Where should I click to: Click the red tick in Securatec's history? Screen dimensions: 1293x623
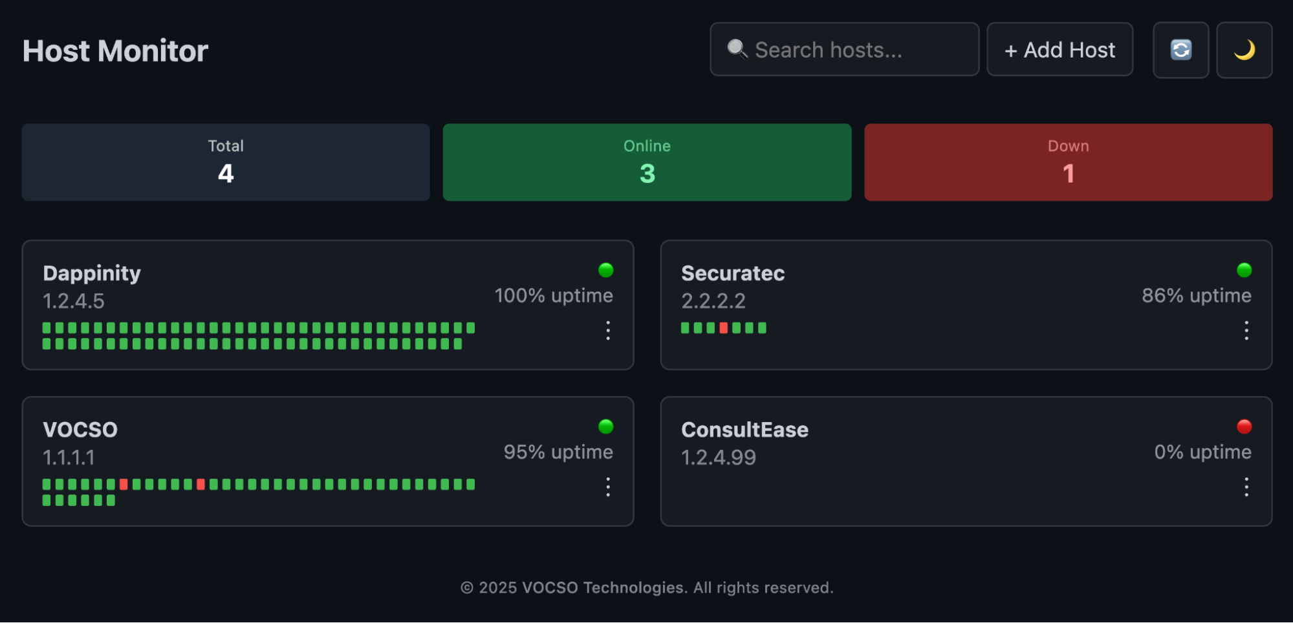coord(724,328)
